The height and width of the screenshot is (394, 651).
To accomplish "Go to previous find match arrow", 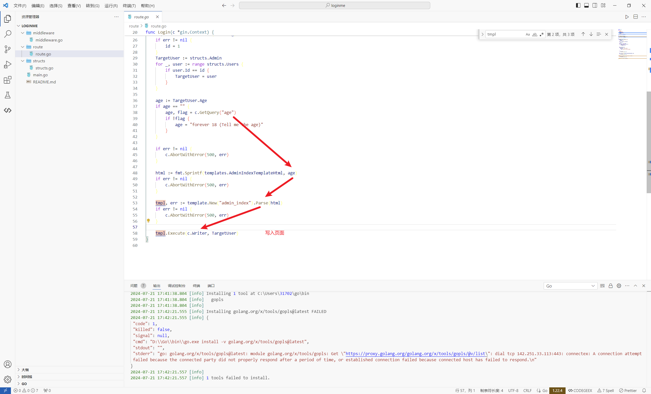I will pos(583,34).
